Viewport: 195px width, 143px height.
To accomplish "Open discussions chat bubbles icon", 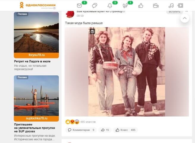I will pos(95,6).
